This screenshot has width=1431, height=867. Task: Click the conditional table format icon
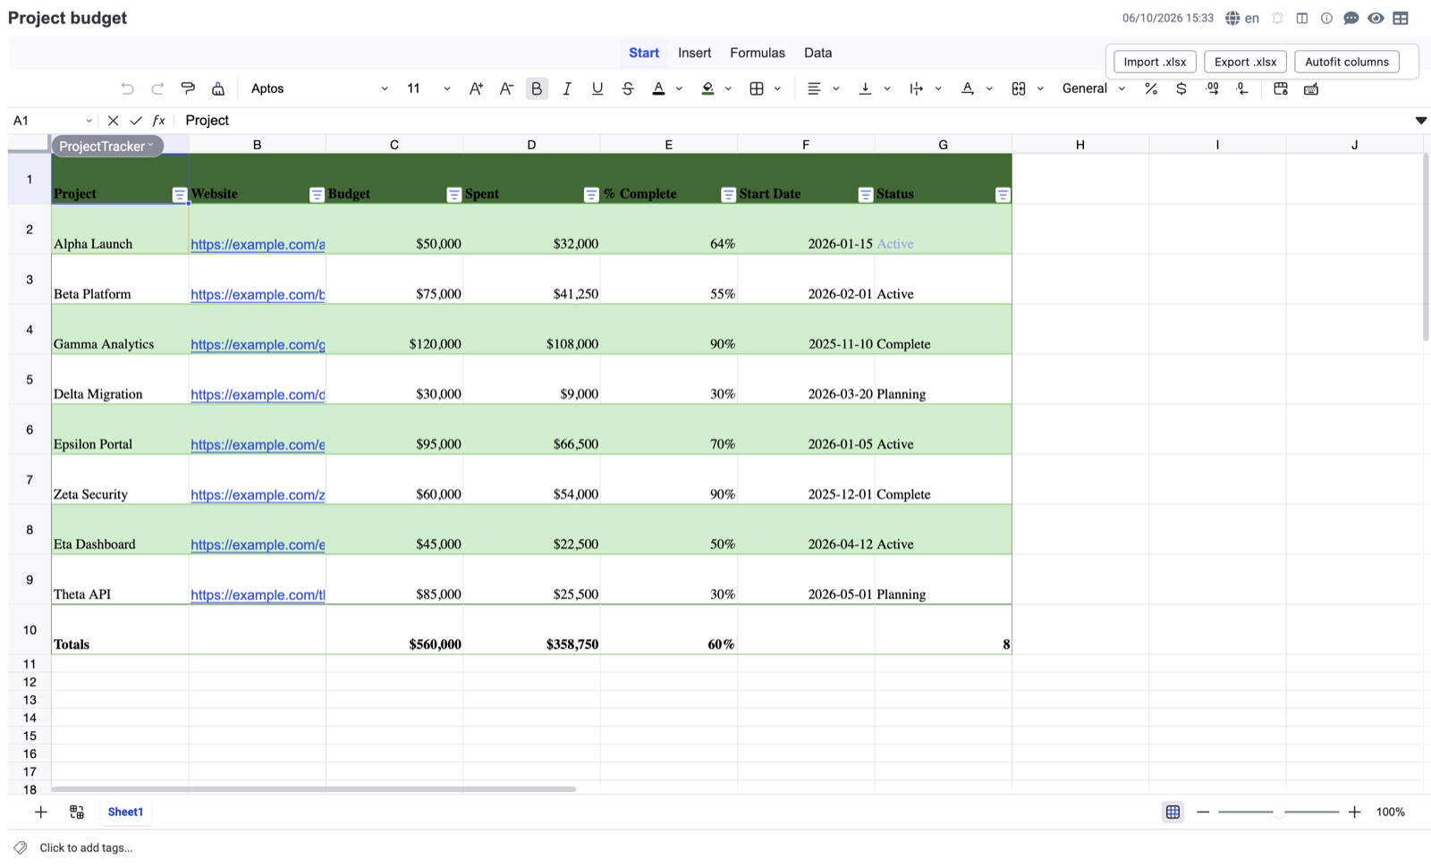(1281, 88)
